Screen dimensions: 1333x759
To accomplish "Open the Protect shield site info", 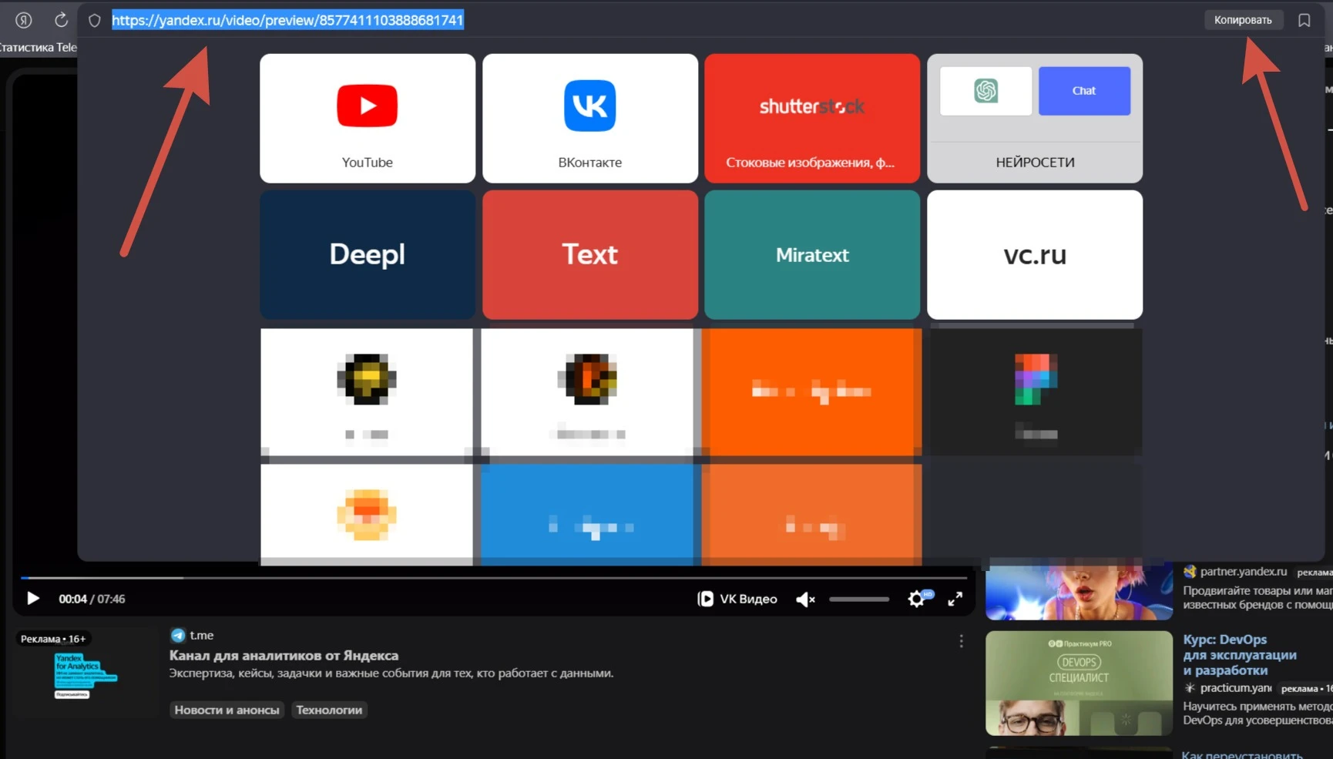I will [95, 21].
